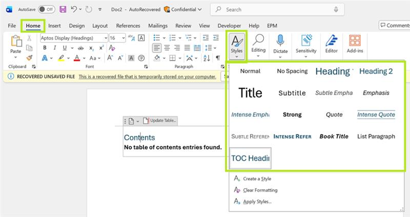The height and width of the screenshot is (217, 410).
Task: Click Clear All Formatting icon in Font group
Action: 112,48
